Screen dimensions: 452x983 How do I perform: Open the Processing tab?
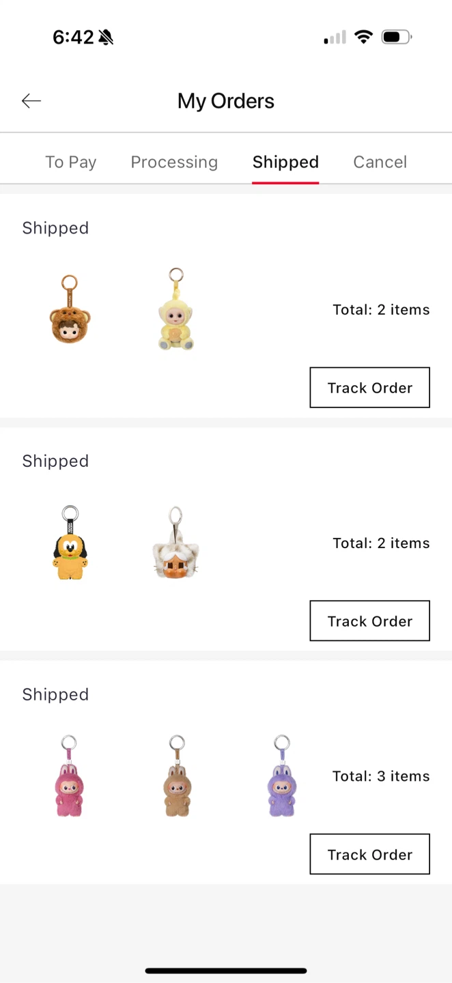point(174,162)
